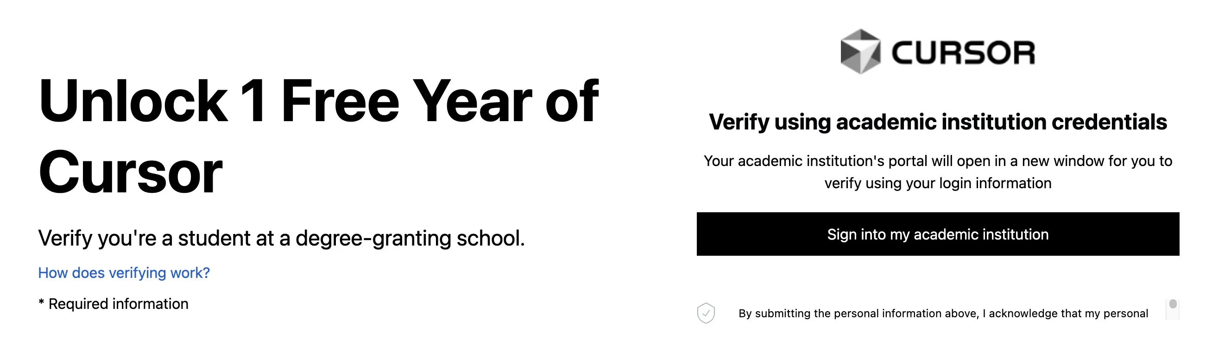Click the disclaimer scrollbar thumb
1212x357 pixels.
(x=1173, y=304)
